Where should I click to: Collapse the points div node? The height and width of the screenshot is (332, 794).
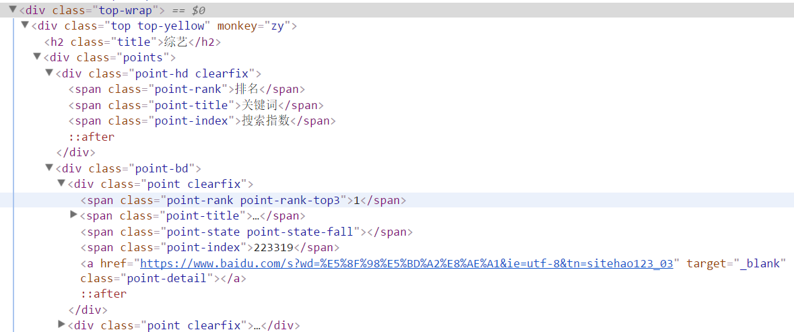pos(37,56)
